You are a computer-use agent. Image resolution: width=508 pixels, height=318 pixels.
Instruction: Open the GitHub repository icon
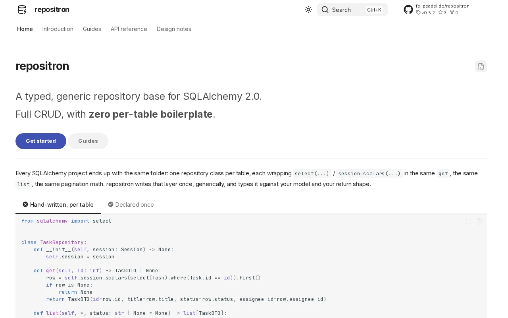click(408, 10)
